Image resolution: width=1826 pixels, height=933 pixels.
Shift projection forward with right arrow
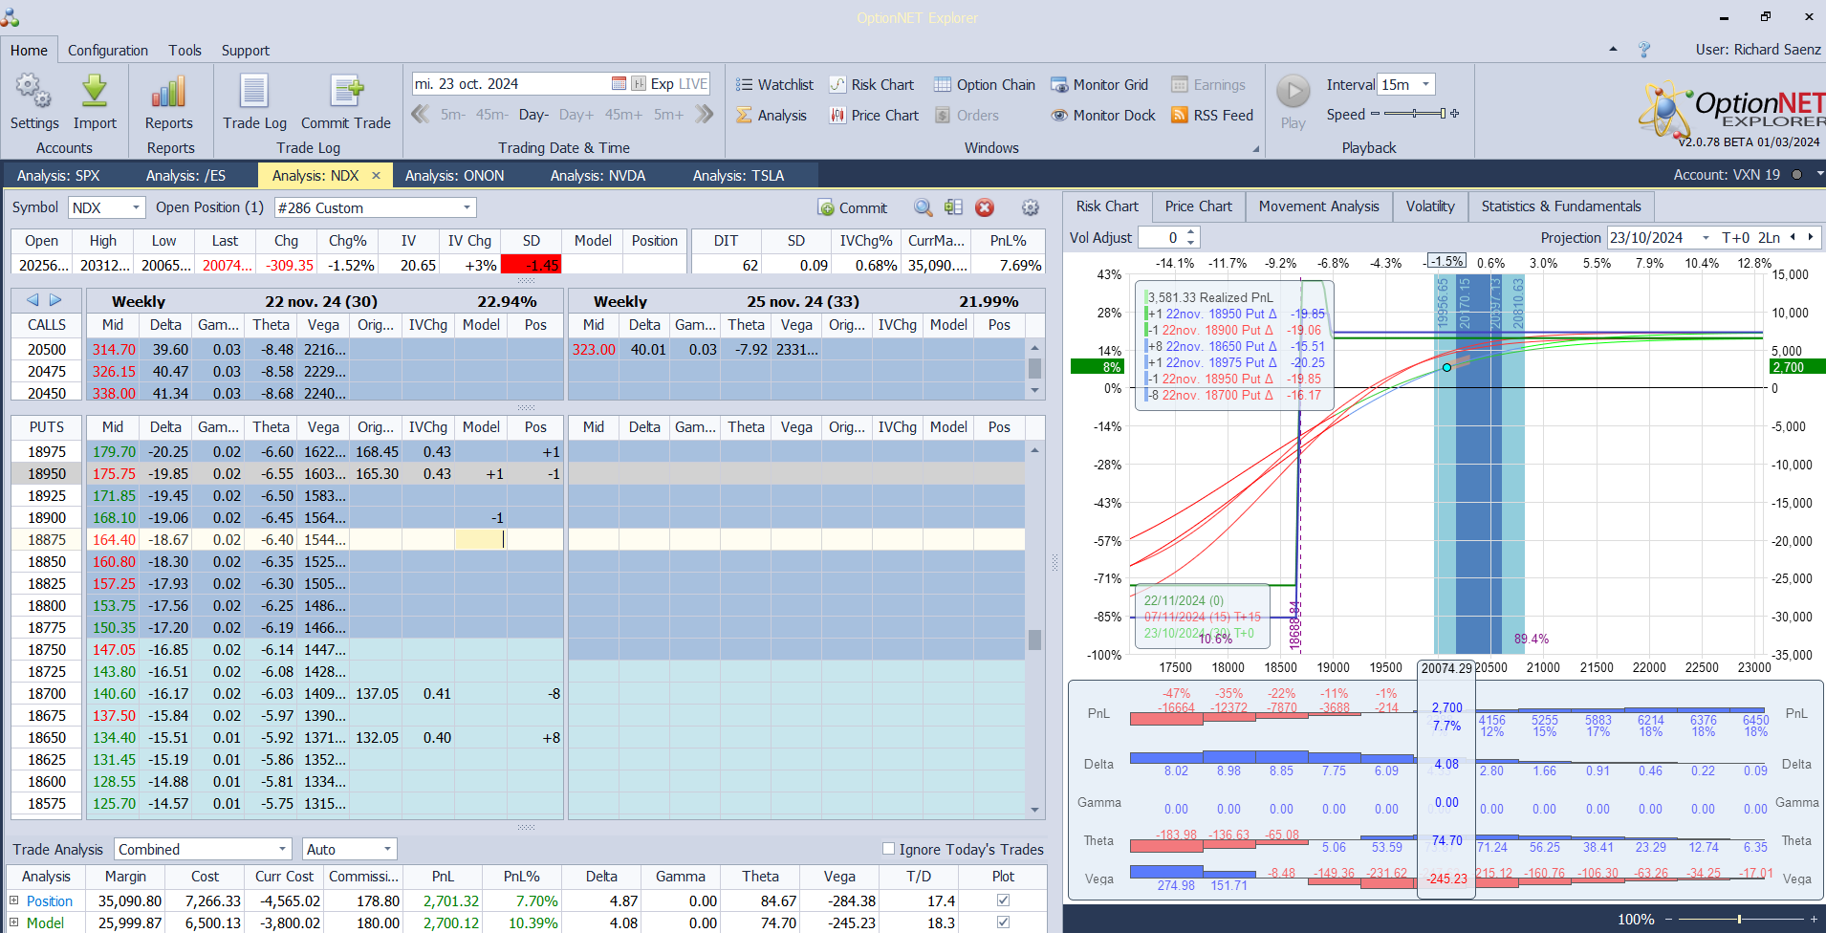click(x=1811, y=237)
